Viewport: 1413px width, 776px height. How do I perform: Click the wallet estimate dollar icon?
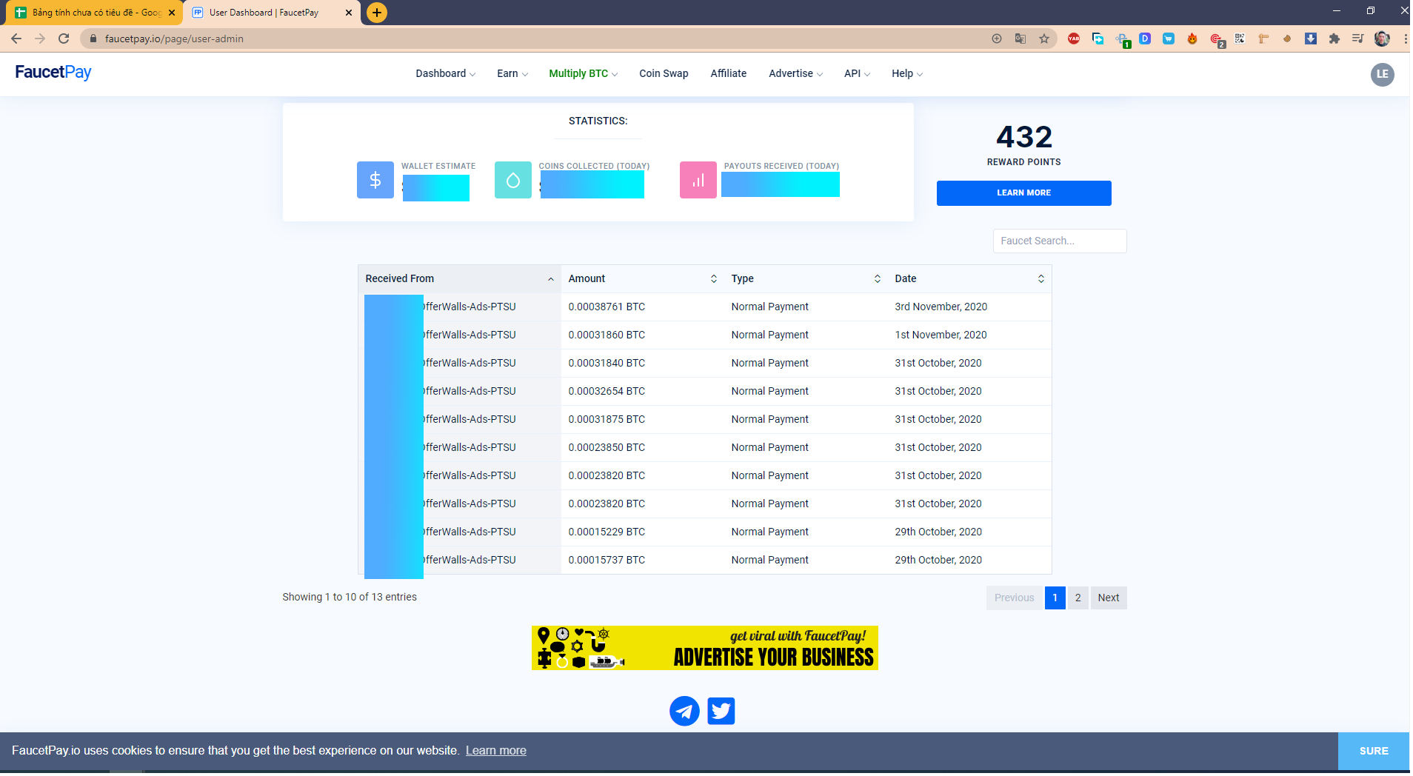click(375, 180)
